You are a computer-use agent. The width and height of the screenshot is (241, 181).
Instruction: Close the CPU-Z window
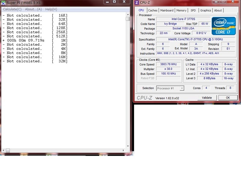[233, 2]
